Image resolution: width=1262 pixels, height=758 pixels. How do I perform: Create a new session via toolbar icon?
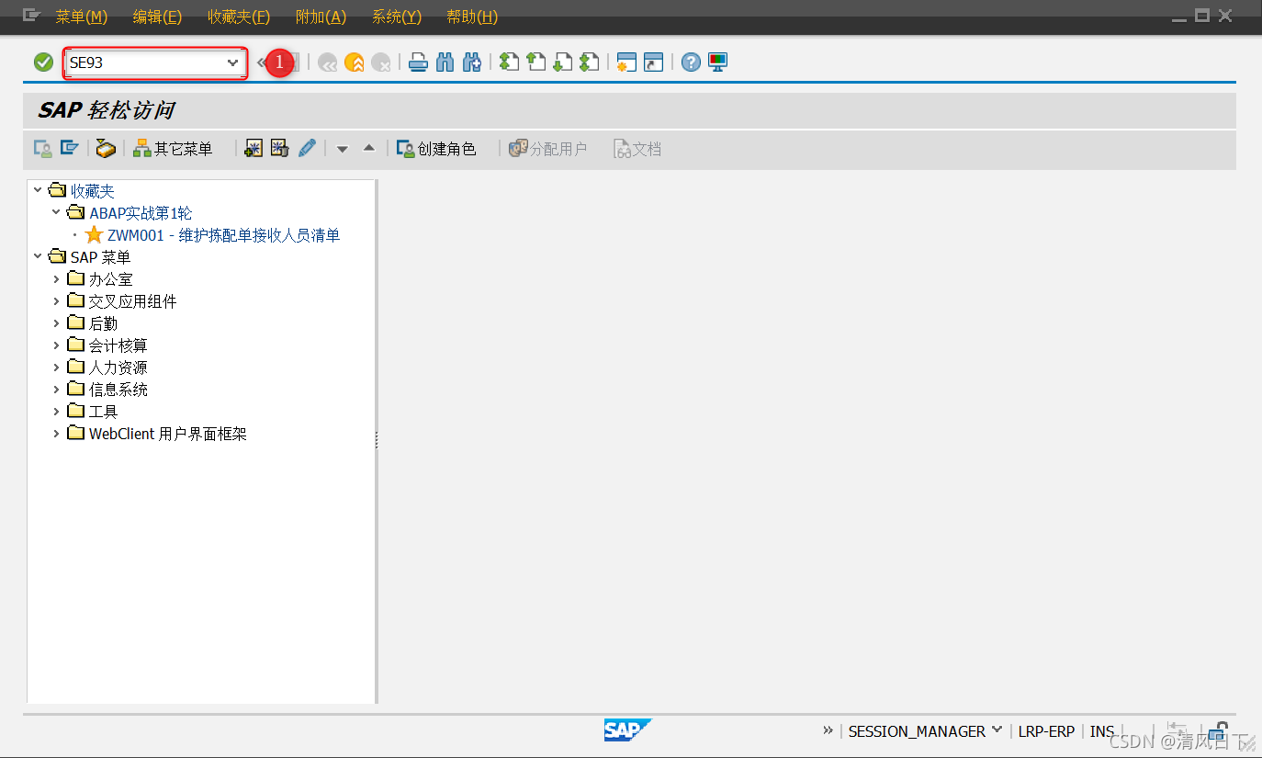[x=626, y=62]
